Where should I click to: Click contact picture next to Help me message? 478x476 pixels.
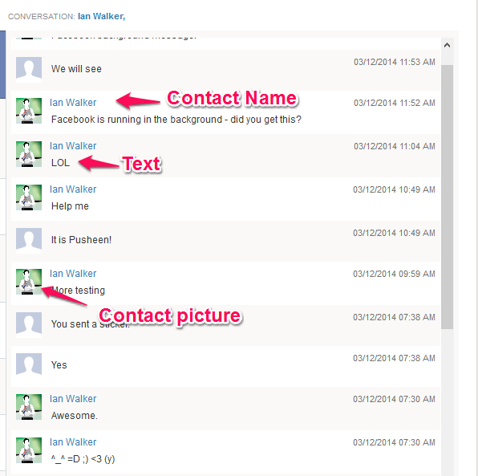[x=29, y=197]
